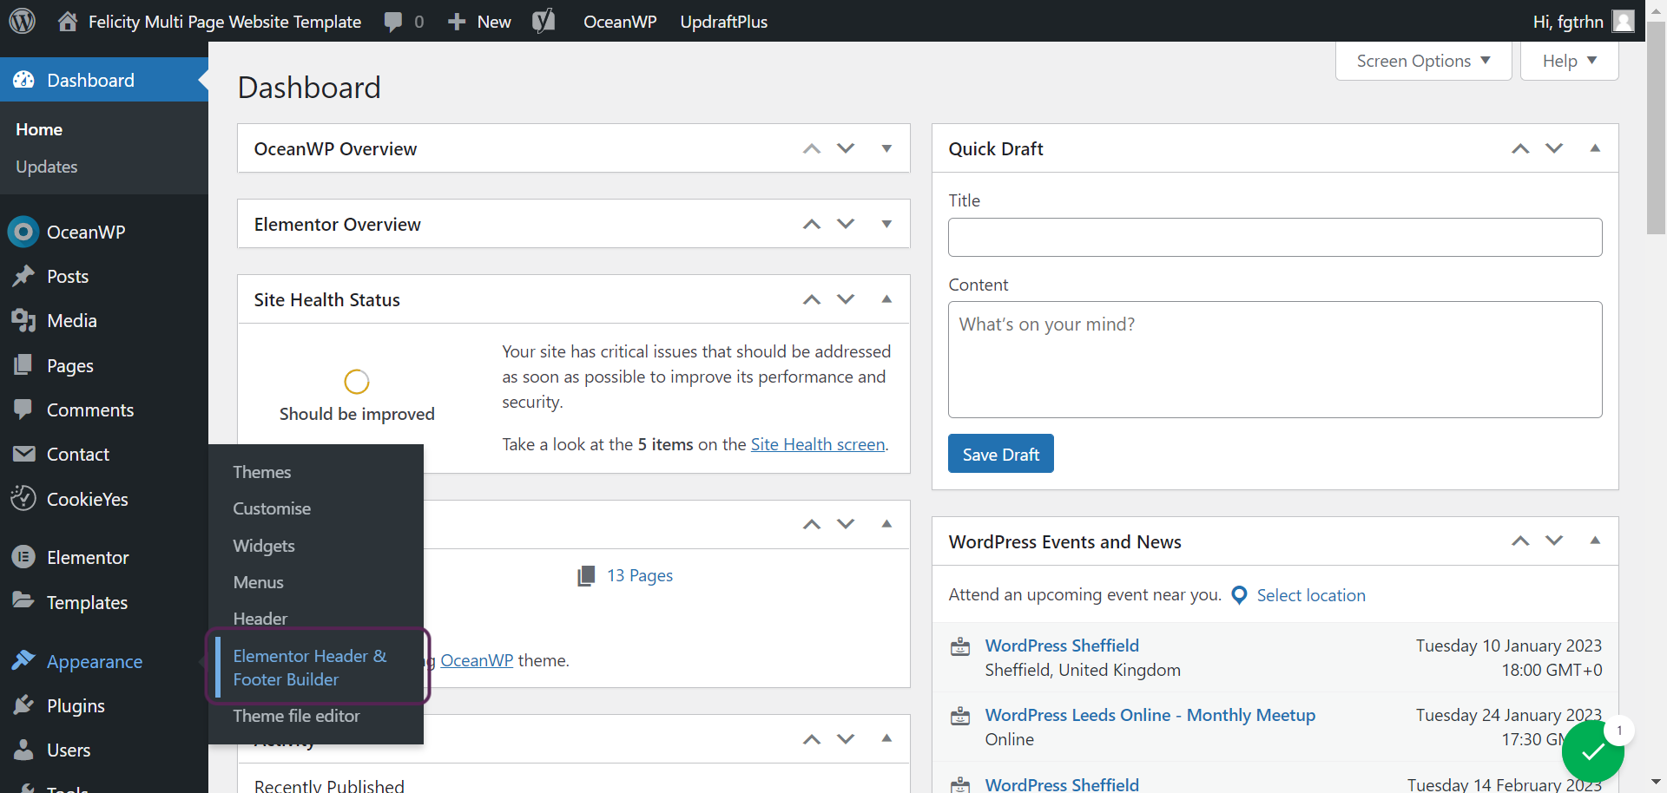Move Elementor Overview panel up
The width and height of the screenshot is (1667, 793).
point(812,224)
